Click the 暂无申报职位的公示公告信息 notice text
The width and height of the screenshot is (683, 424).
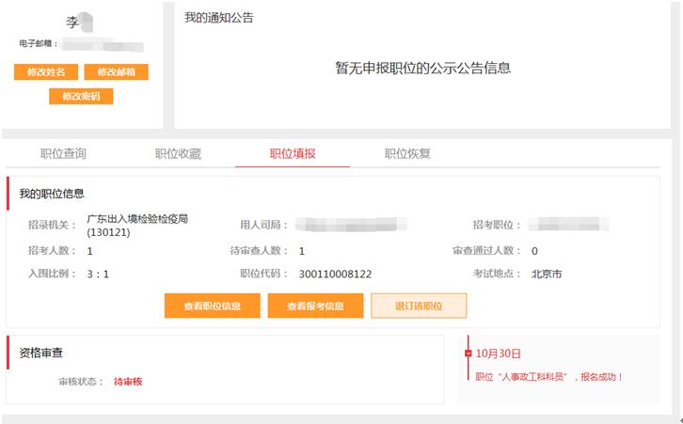click(x=422, y=68)
